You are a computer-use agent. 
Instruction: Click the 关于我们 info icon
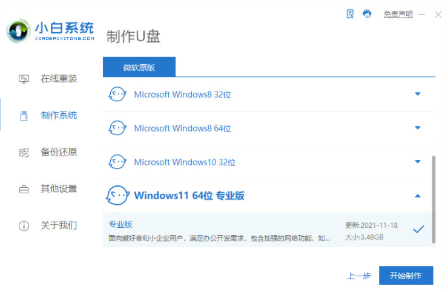pos(24,226)
